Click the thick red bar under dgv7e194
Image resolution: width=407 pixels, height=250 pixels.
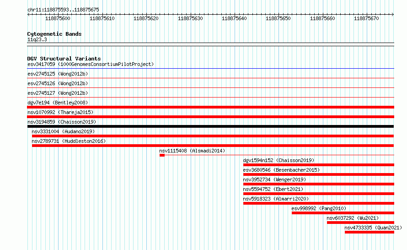coord(210,107)
